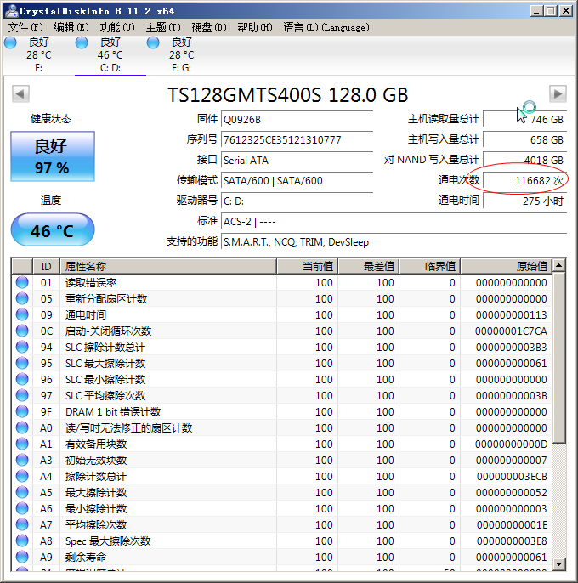
Task: Click the standard field ACS-2 | ----
Action: click(x=394, y=222)
